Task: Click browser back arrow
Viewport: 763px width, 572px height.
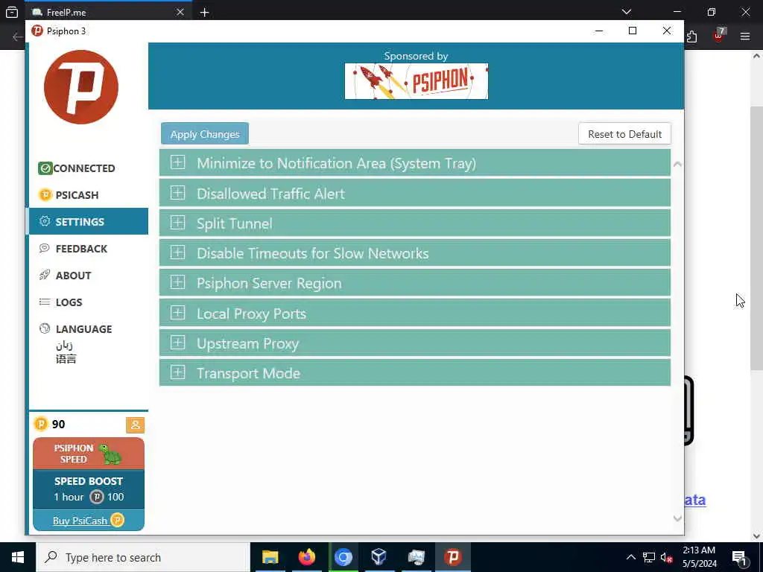Action: point(18,36)
